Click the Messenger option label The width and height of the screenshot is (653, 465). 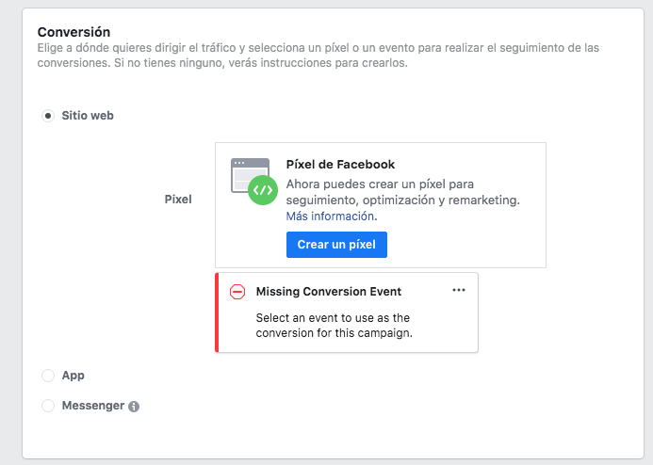93,406
